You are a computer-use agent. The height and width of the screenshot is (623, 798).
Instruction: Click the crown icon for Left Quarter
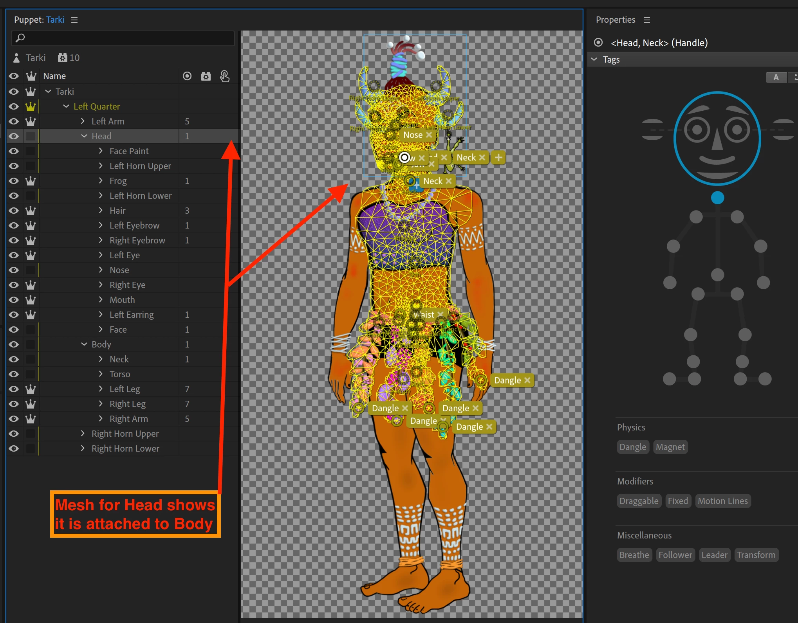point(31,106)
